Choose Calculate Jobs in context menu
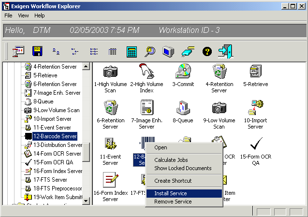Image resolution: width=308 pixels, height=217 pixels. (184, 160)
